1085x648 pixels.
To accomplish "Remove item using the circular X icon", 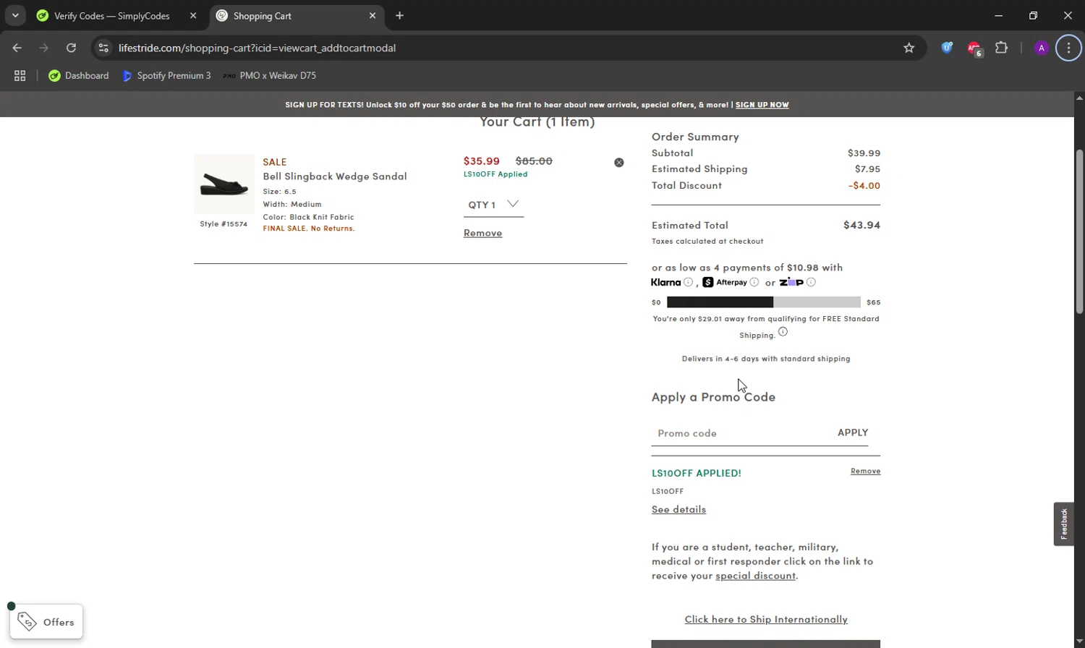I will coord(619,163).
